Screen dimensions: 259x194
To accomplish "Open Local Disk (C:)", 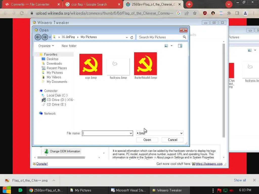I will (57, 95).
